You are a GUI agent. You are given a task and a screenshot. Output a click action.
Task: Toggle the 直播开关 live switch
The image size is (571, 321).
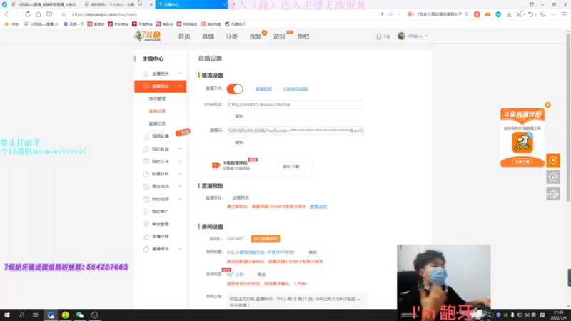(x=235, y=88)
